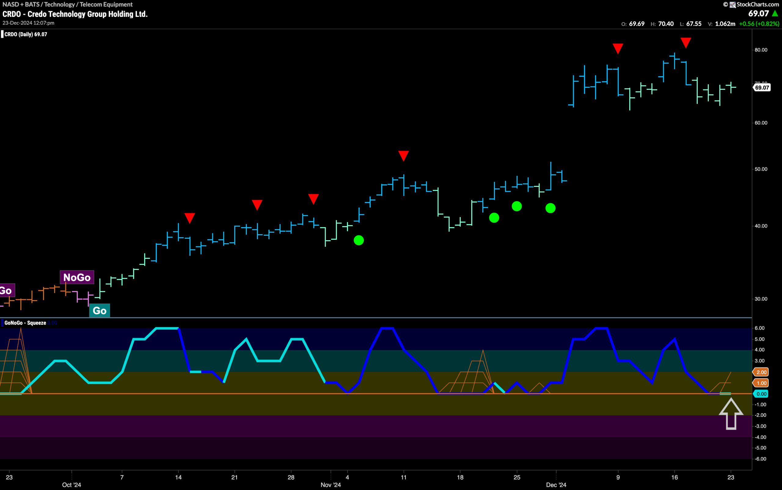Image resolution: width=782 pixels, height=490 pixels.
Task: Click the CRDO - Credo Technology Group title
Action: click(75, 14)
